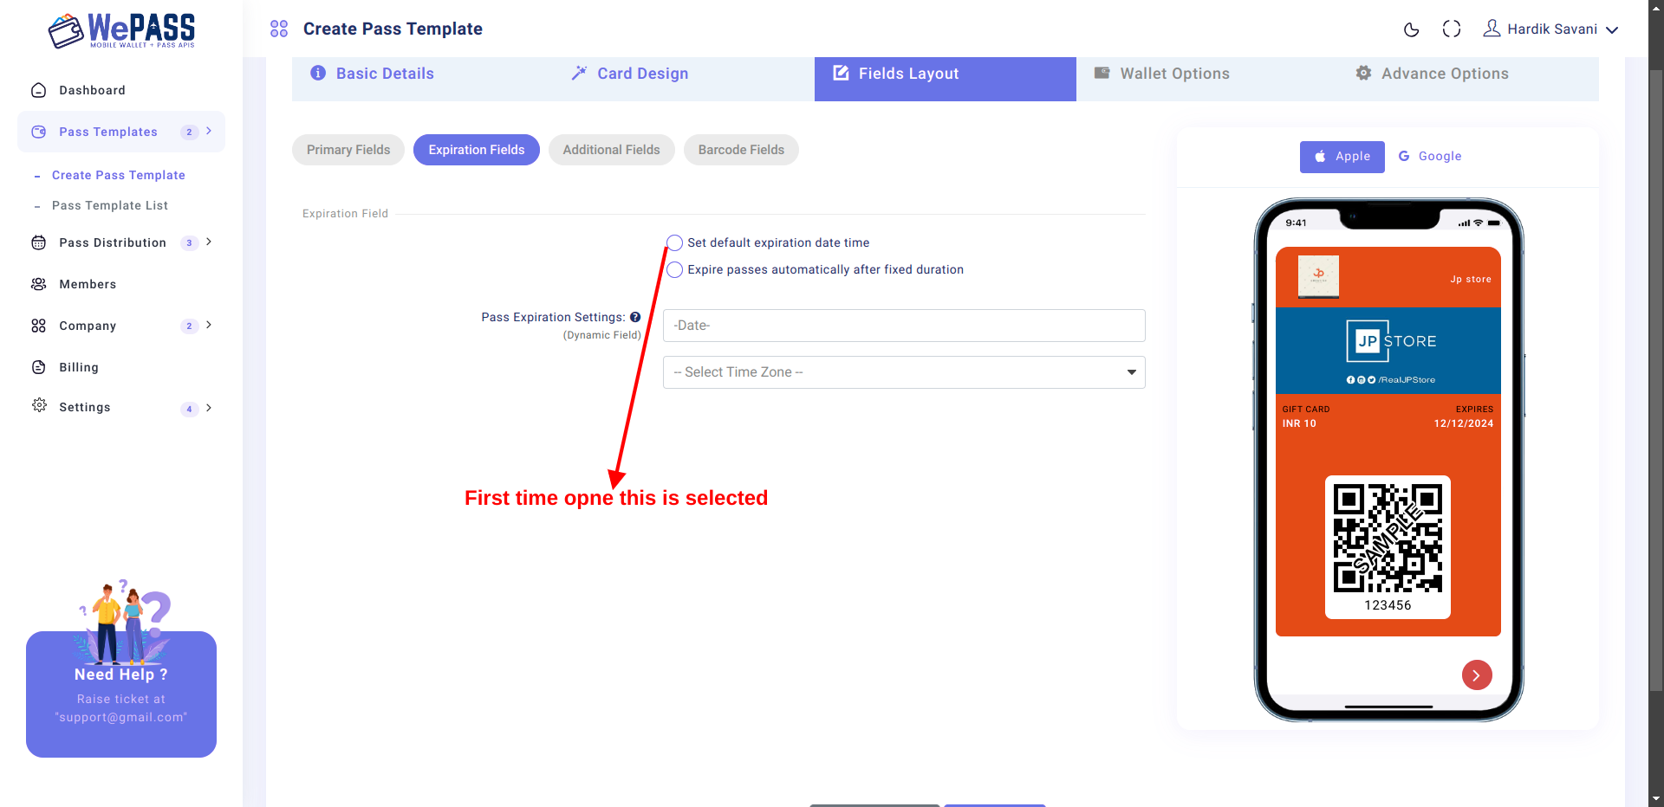Click the red next arrow on phone preview
This screenshot has height=807, width=1664.
click(1477, 675)
